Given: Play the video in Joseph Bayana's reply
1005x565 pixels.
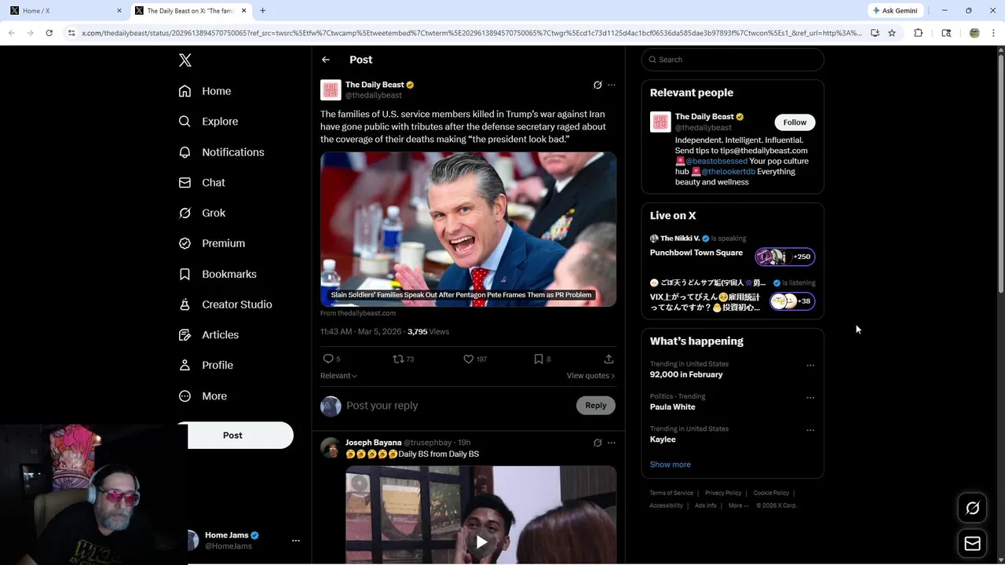Looking at the screenshot, I should [481, 541].
